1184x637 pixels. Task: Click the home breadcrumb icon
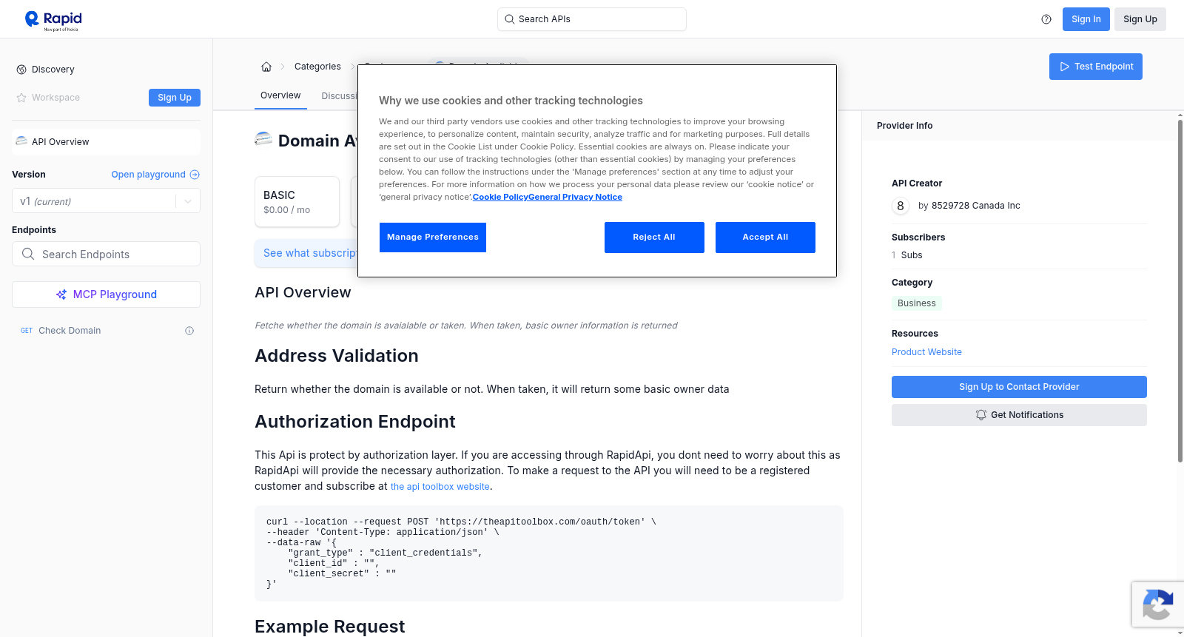266,67
